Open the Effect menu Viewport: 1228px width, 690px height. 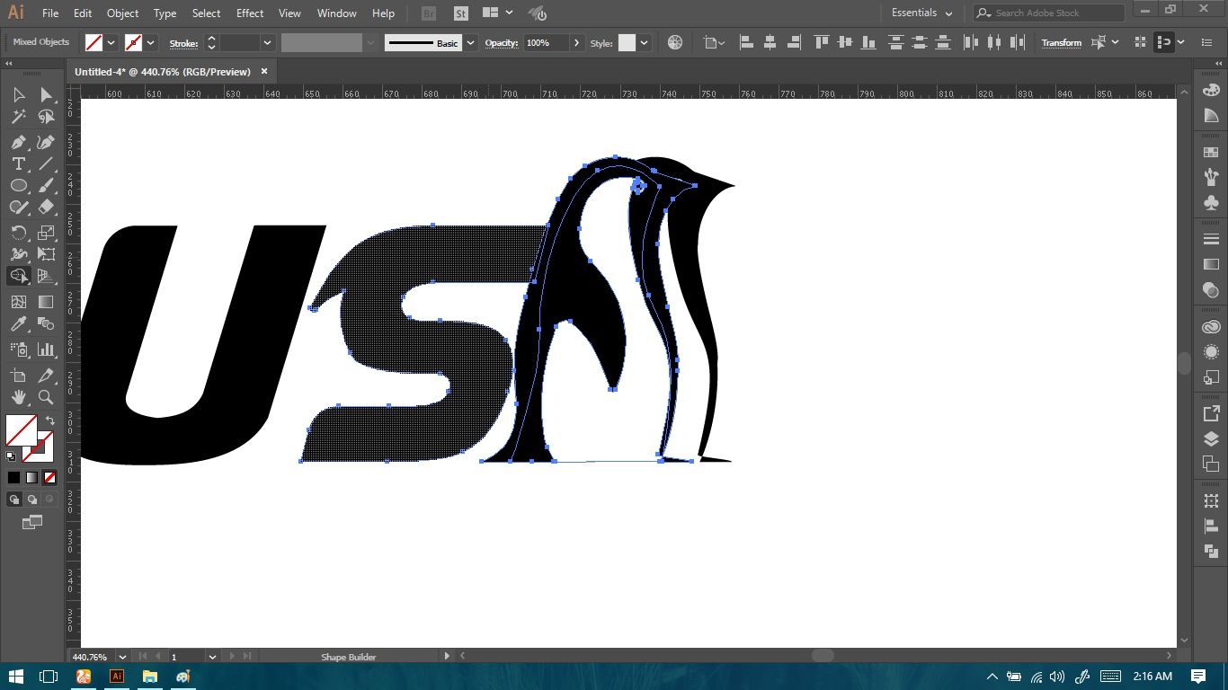[x=250, y=13]
